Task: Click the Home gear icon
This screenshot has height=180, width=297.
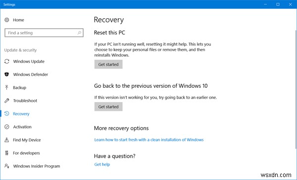Action: (7, 20)
